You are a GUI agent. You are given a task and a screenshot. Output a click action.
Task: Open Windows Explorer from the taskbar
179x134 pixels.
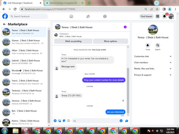[x=15, y=131]
